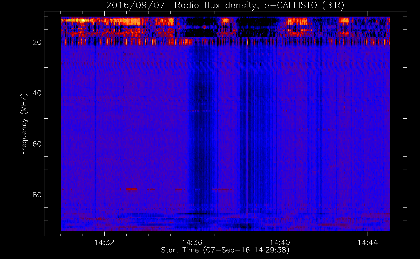Screen dimensions: 420x259
Task: Click the 60 frequency tick label
Action: tap(37, 144)
